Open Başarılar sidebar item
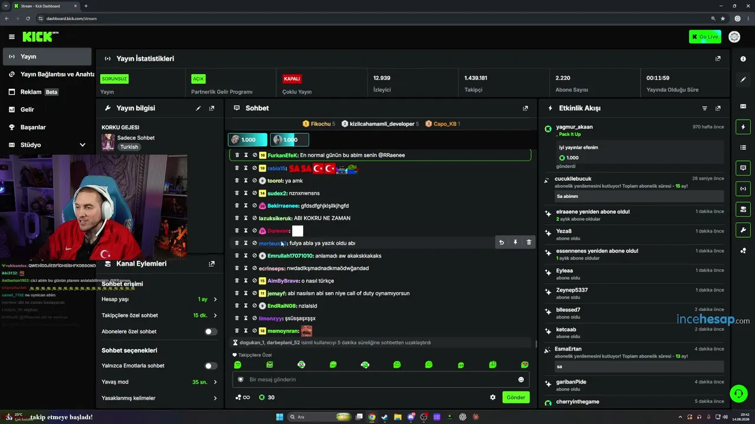This screenshot has width=755, height=424. [47, 127]
